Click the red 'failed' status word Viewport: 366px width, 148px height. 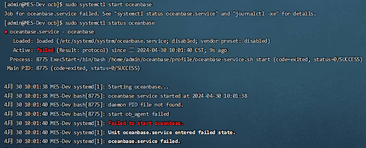tap(45, 50)
